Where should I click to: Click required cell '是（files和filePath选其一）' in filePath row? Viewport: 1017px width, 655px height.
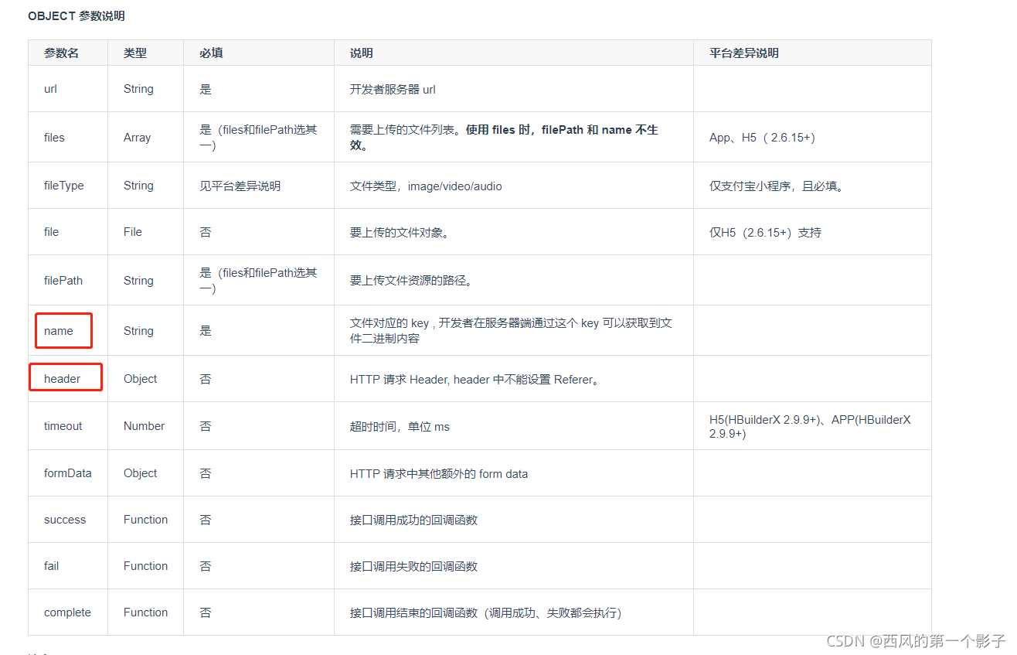coord(258,281)
